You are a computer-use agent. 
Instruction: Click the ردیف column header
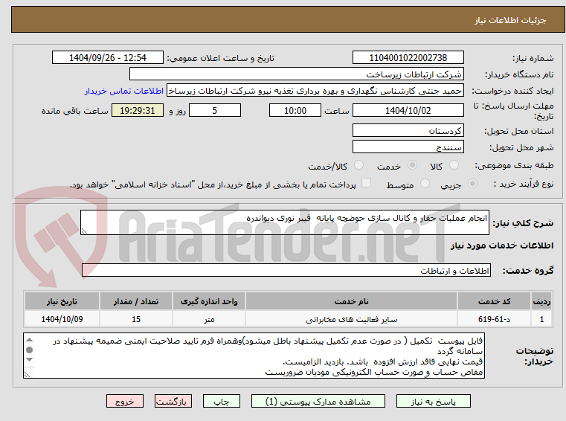[541, 301]
